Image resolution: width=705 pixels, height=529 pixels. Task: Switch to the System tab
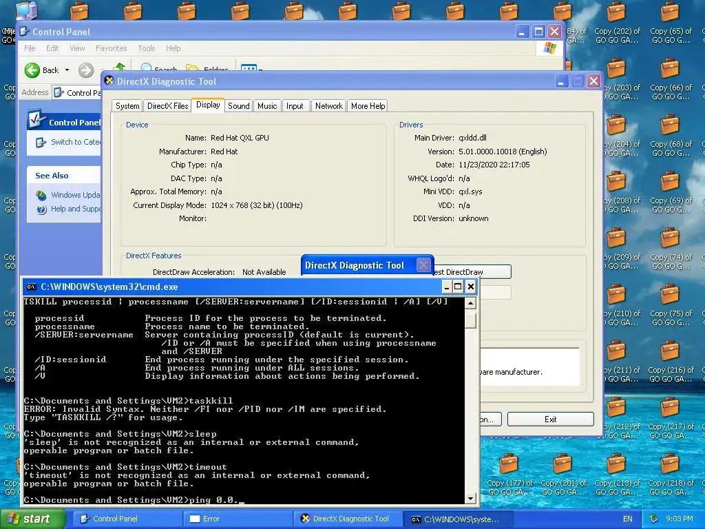coord(127,105)
